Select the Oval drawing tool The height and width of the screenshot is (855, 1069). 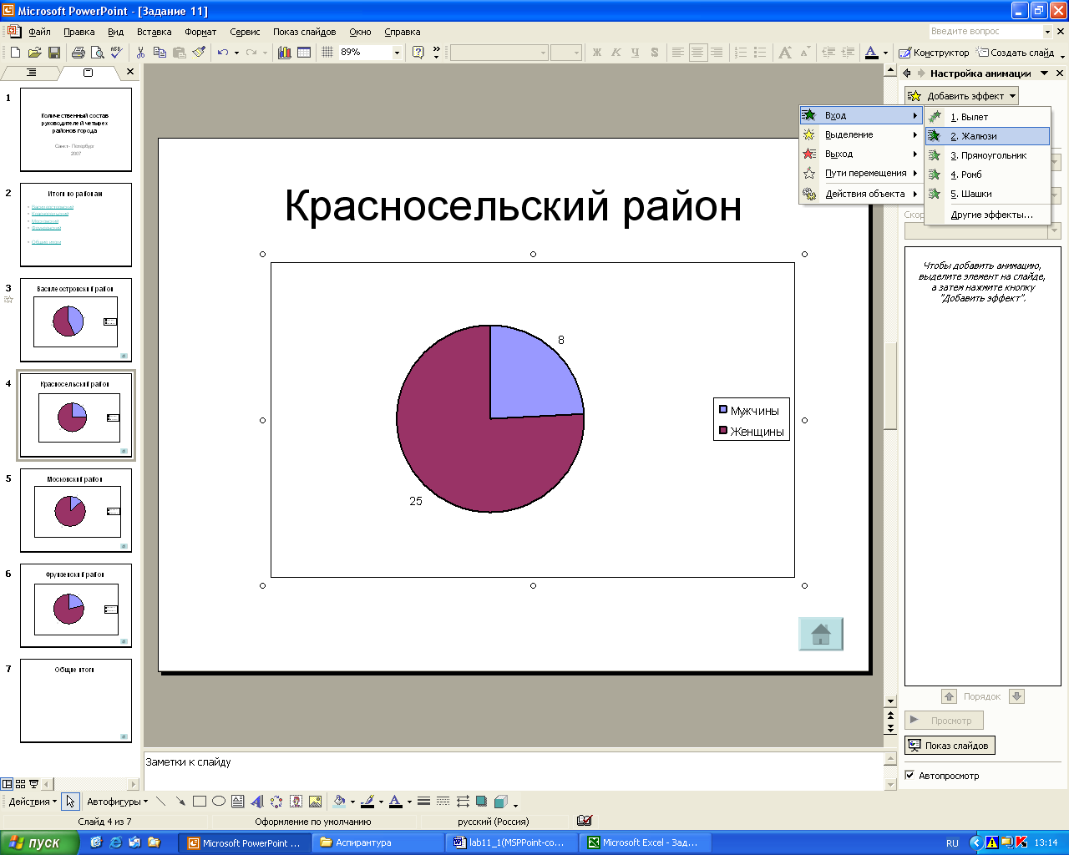[219, 802]
